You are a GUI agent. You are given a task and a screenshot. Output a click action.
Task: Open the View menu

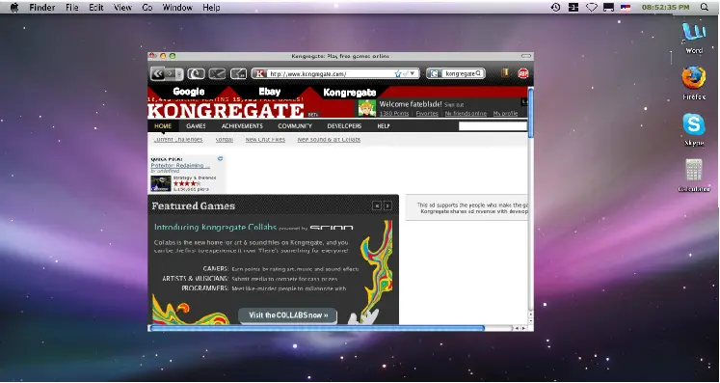pos(122,8)
